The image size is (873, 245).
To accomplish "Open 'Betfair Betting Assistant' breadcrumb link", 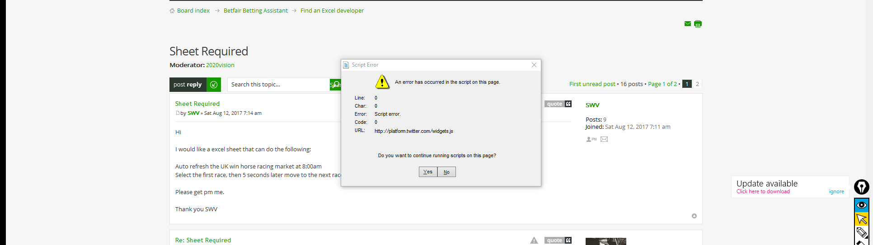I will [255, 11].
